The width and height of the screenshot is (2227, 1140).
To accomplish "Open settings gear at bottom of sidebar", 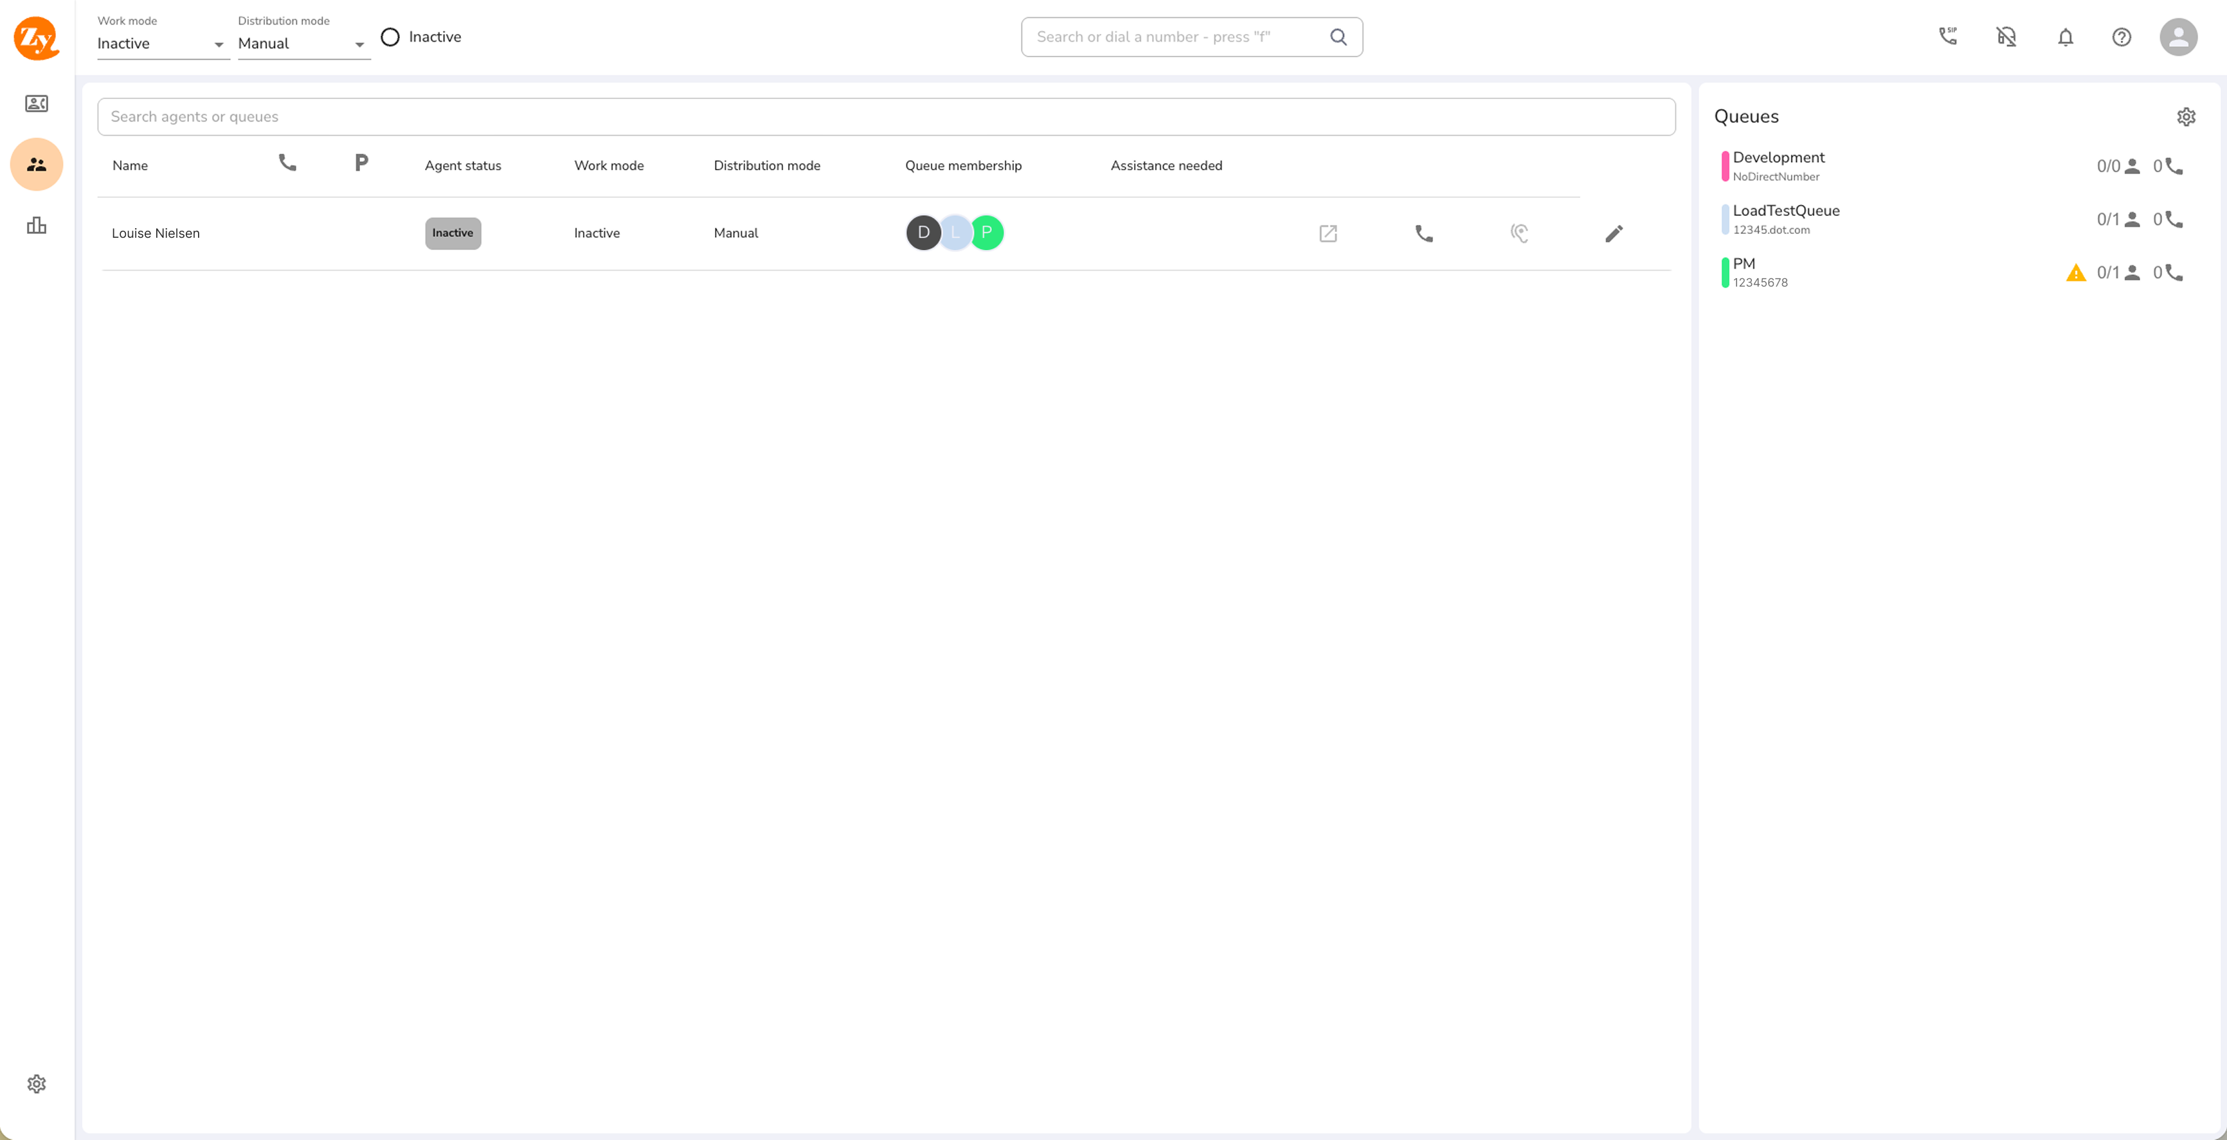I will click(36, 1084).
